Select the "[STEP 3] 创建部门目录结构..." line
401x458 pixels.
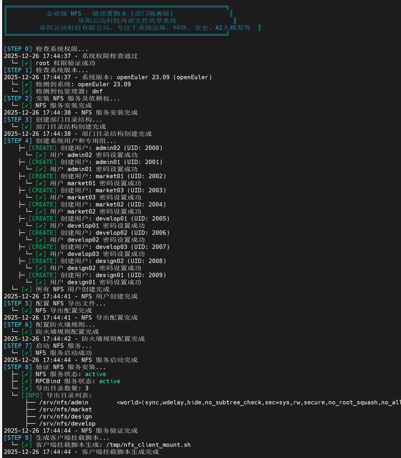pos(53,120)
